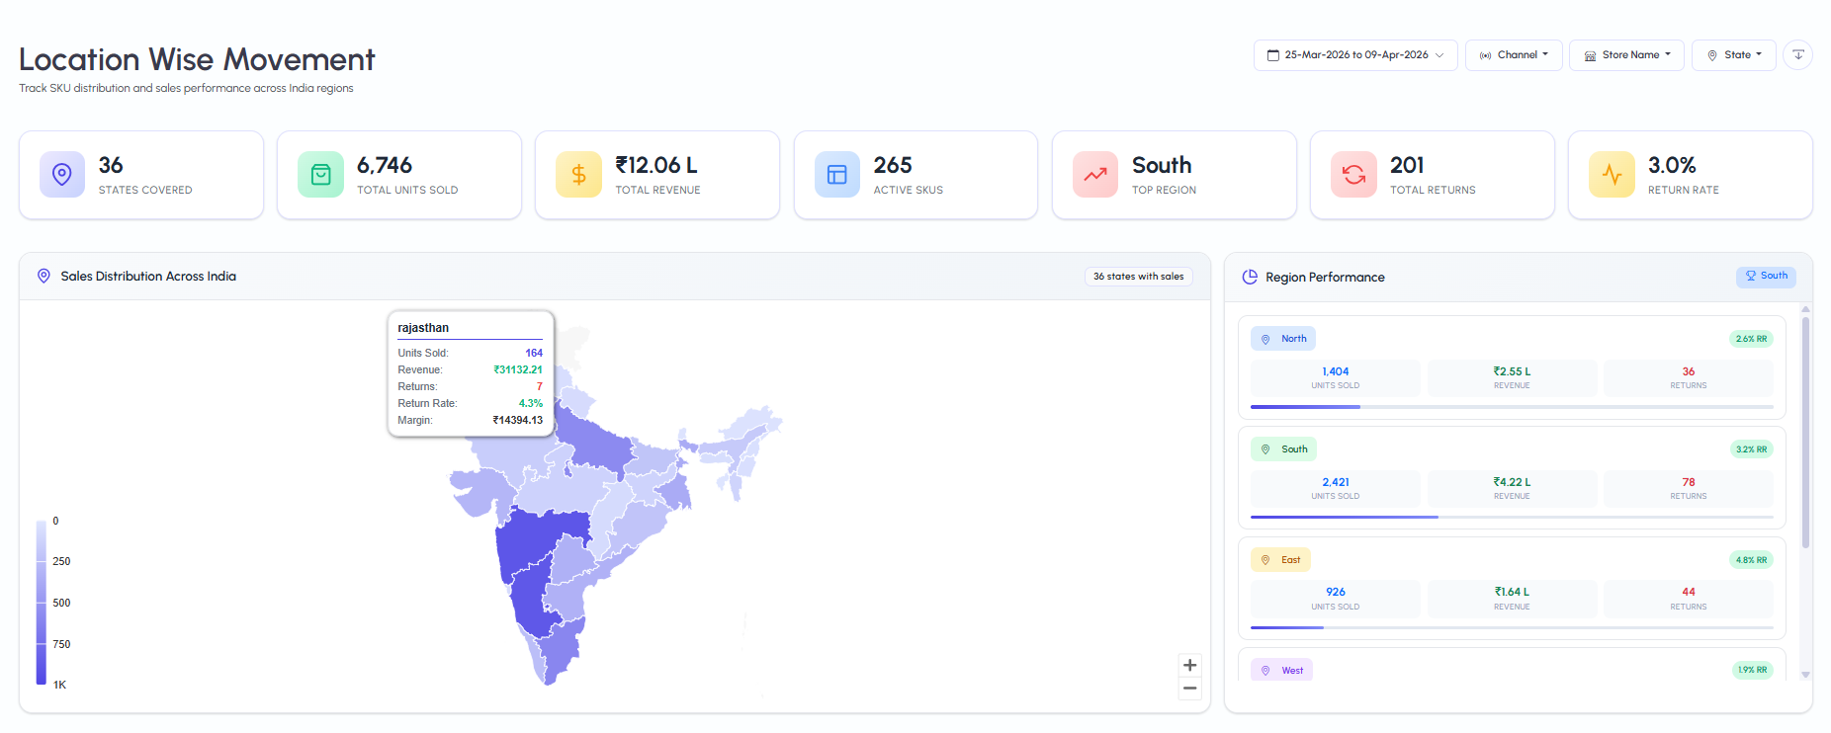The image size is (1831, 733).
Task: Click the States Covered location pin icon
Action: [x=62, y=175]
